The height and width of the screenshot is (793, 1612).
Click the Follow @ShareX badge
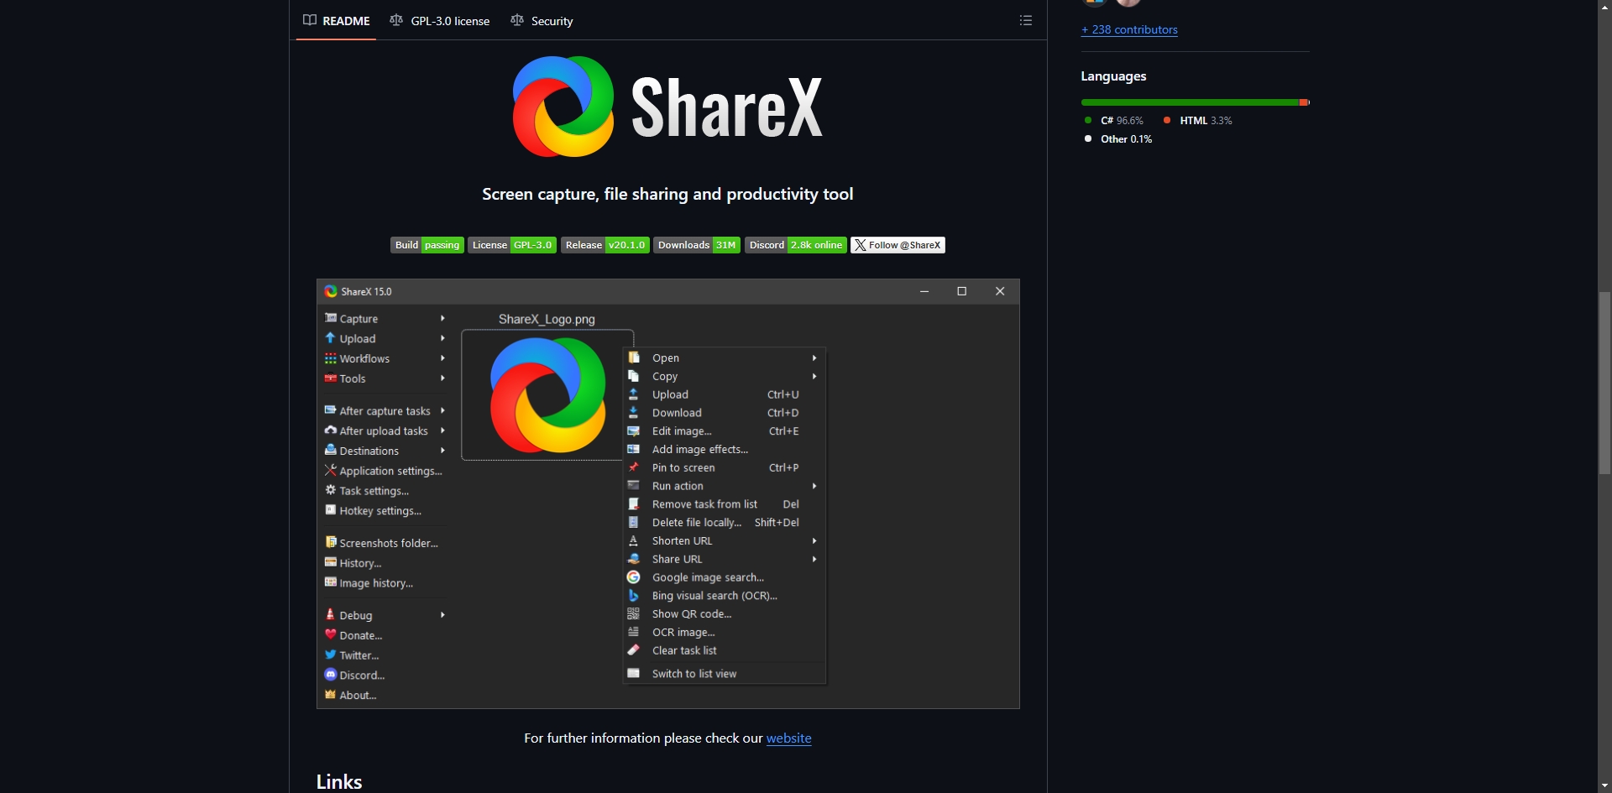tap(898, 245)
